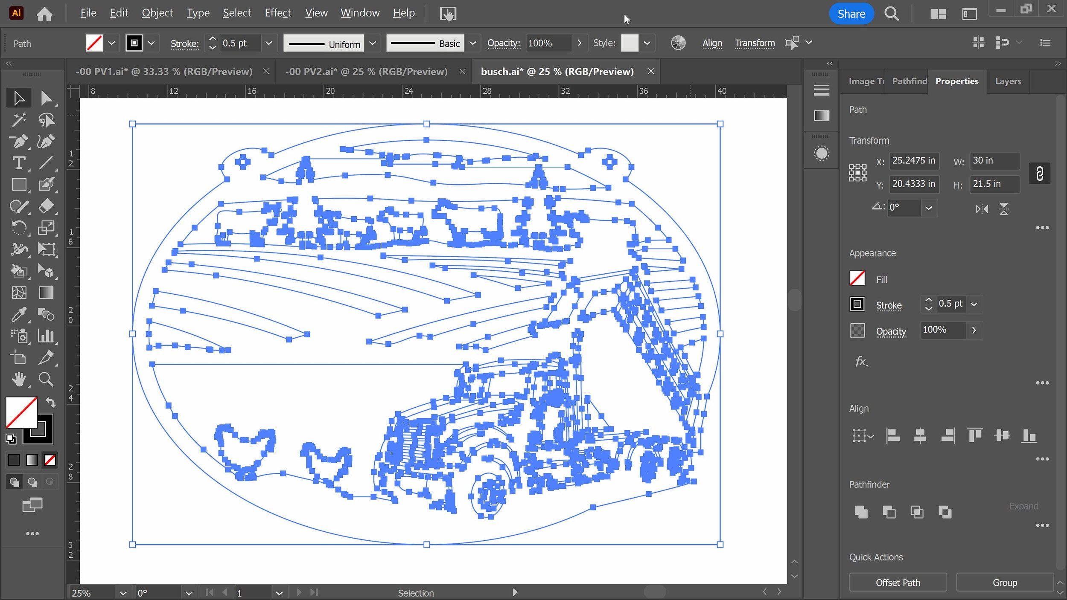Expand graphic Style dropdown
Screen dimensions: 1067x600
pyautogui.click(x=647, y=43)
